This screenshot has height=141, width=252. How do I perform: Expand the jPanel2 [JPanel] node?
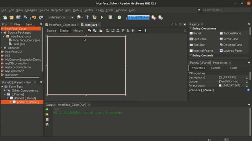[10, 102]
